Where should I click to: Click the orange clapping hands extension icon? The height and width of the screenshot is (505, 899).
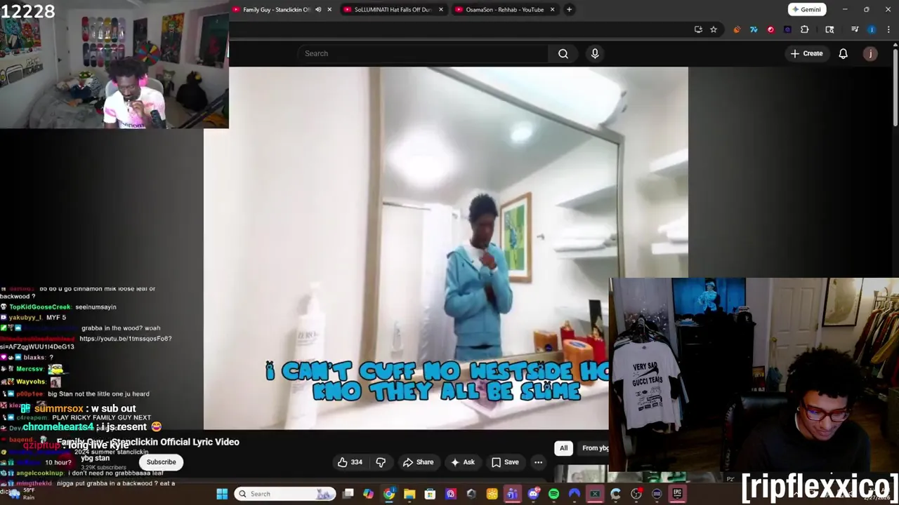[x=737, y=29]
